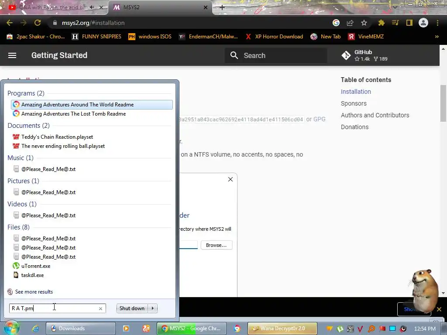Open the XP Horror Download bookmark
Screen dimensions: 447x335
274,37
